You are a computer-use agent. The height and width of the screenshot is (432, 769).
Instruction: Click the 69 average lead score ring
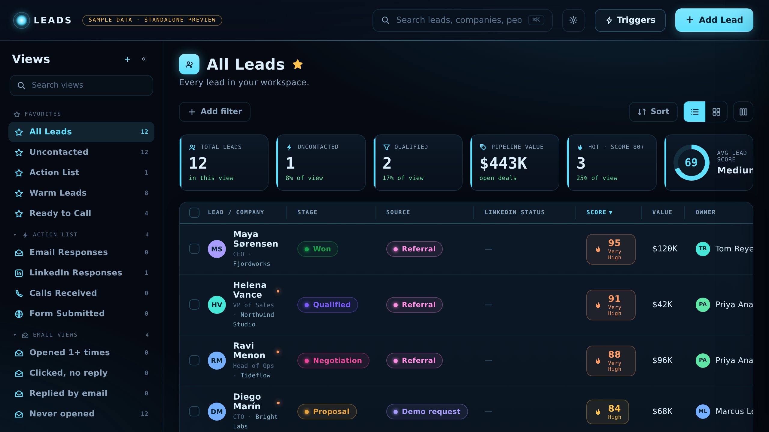(x=691, y=163)
